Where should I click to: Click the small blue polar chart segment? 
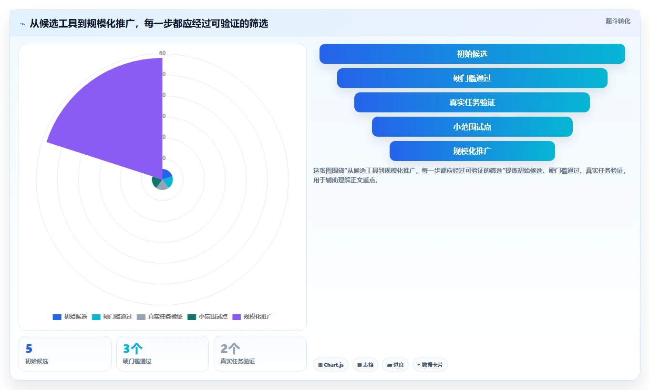point(166,174)
